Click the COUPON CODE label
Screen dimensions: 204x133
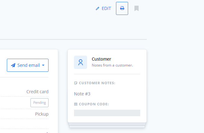click(x=94, y=104)
